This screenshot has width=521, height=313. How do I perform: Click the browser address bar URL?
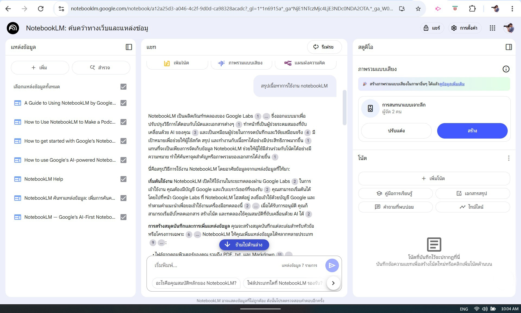(232, 9)
